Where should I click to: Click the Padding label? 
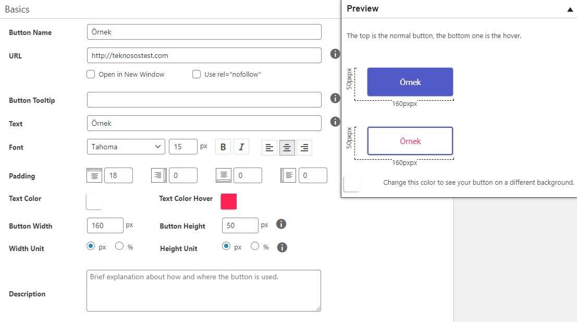[22, 176]
